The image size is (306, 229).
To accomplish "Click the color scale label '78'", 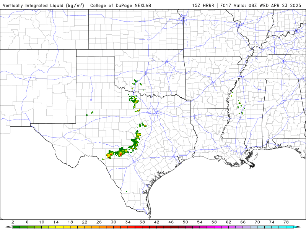I will [x=286, y=222].
